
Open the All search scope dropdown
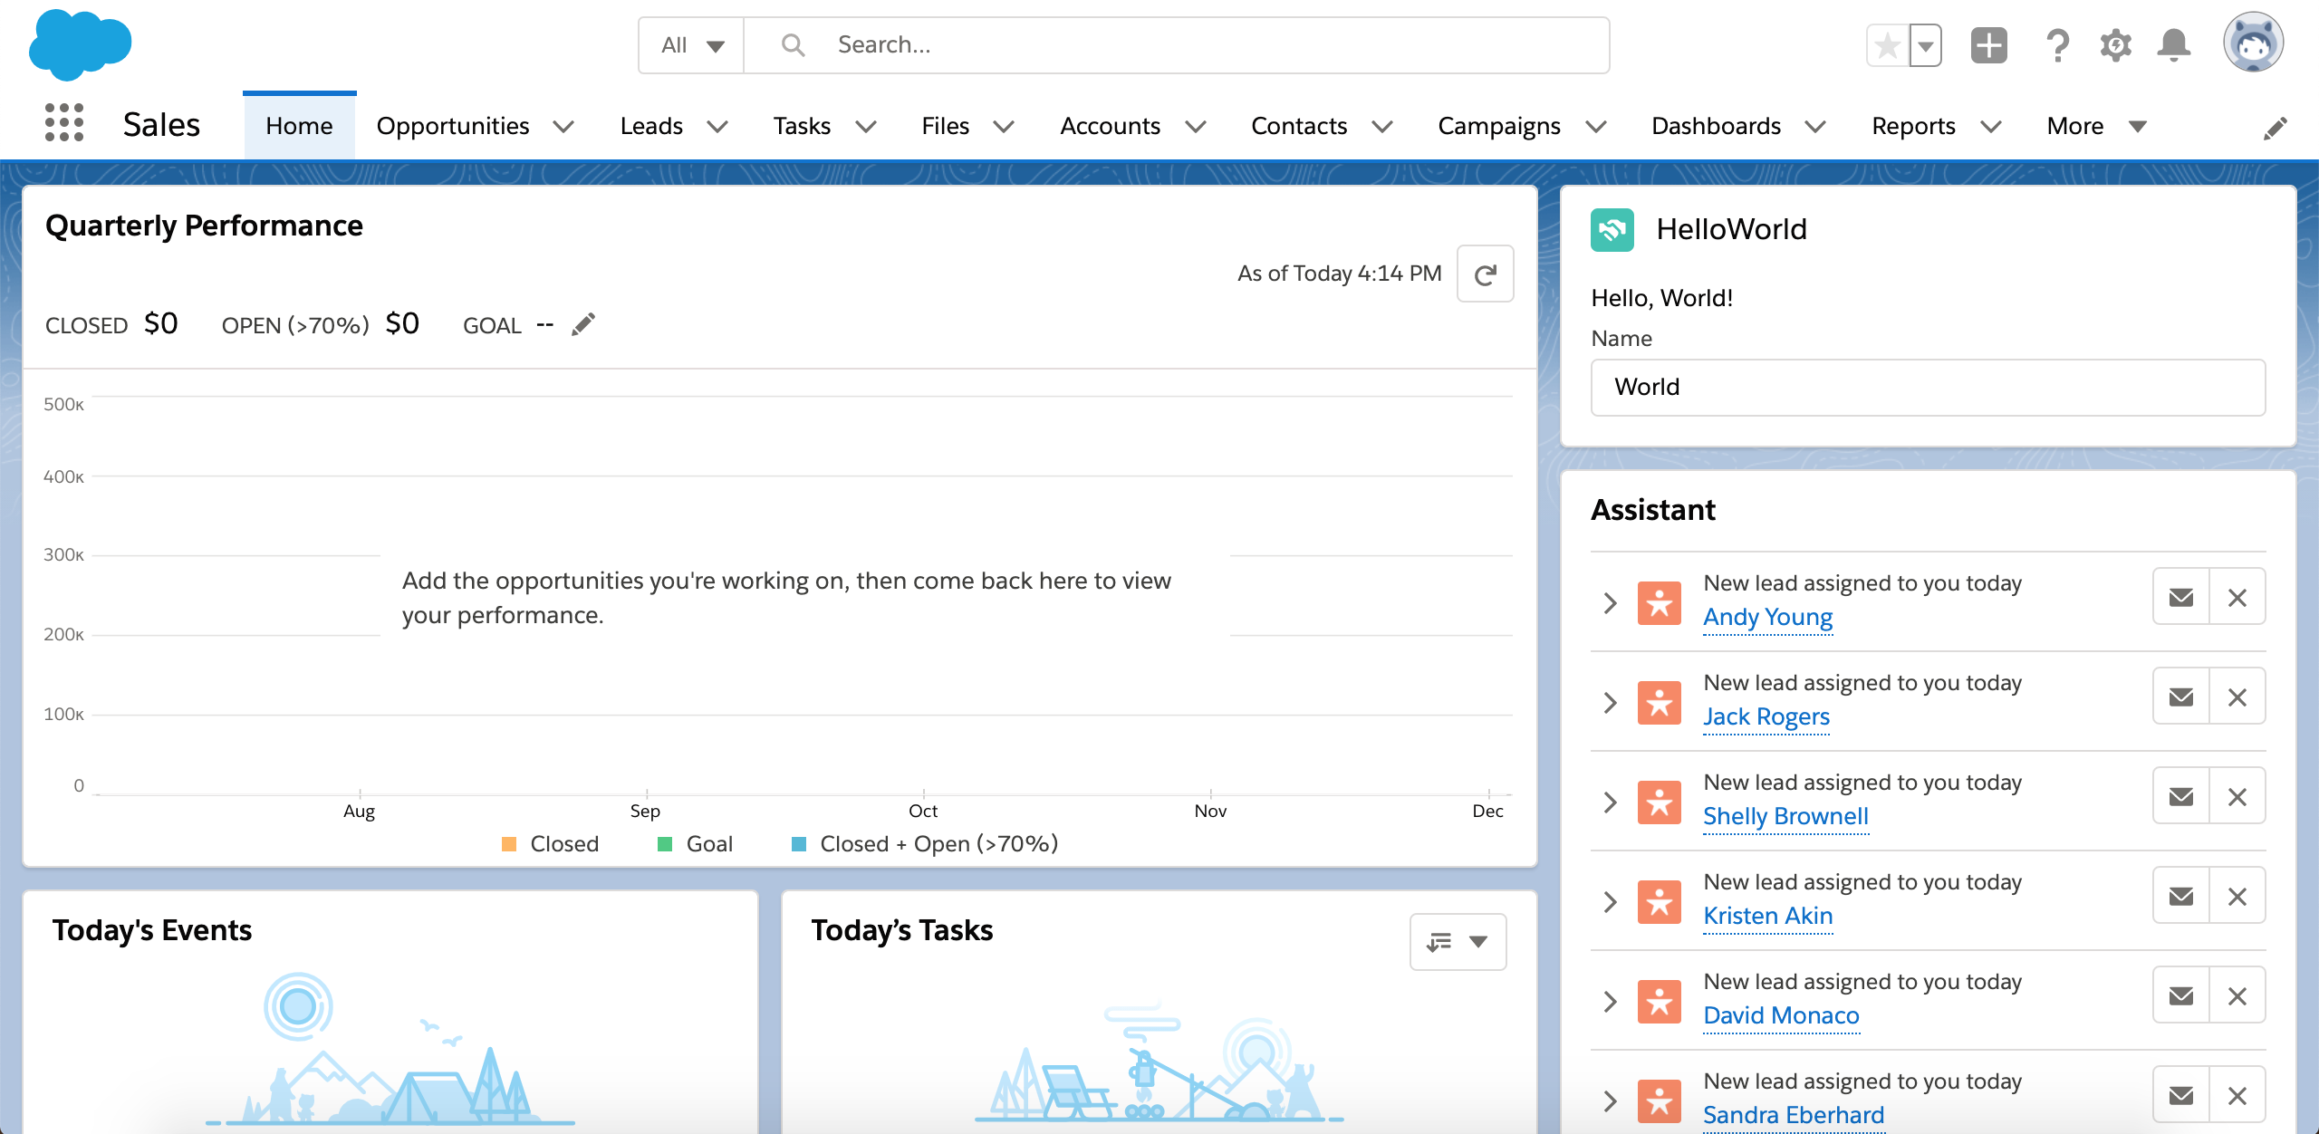tap(691, 45)
